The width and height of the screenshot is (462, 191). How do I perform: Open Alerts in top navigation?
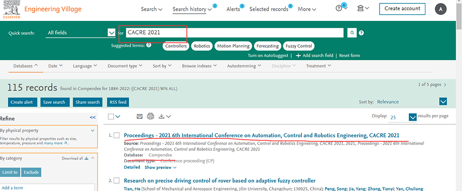pyautogui.click(x=233, y=9)
